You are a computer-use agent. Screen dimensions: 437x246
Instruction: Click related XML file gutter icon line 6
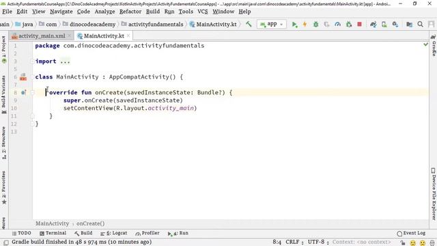(23, 77)
